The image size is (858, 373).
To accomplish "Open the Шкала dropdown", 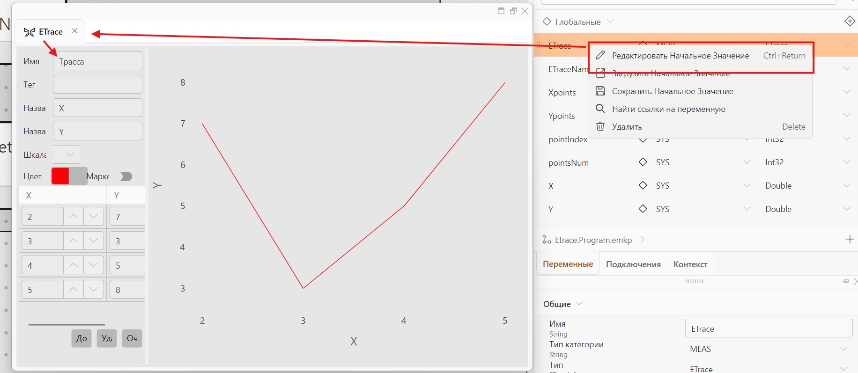I will click(66, 154).
